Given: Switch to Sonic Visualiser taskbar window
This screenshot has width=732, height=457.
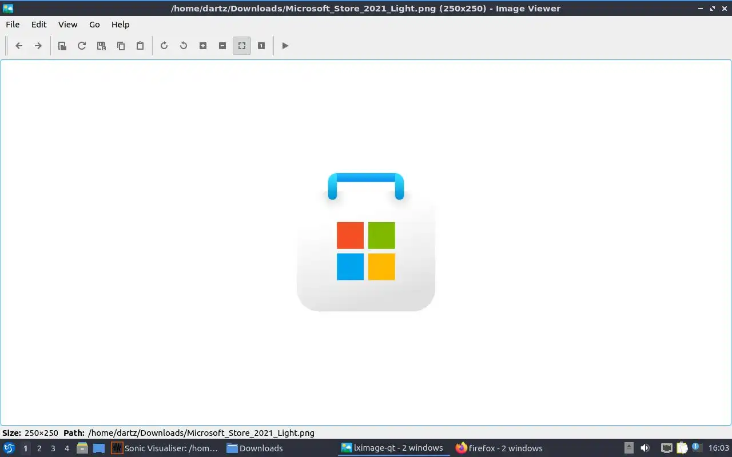Looking at the screenshot, I should pyautogui.click(x=165, y=448).
